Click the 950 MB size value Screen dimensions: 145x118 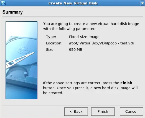(x=76, y=49)
